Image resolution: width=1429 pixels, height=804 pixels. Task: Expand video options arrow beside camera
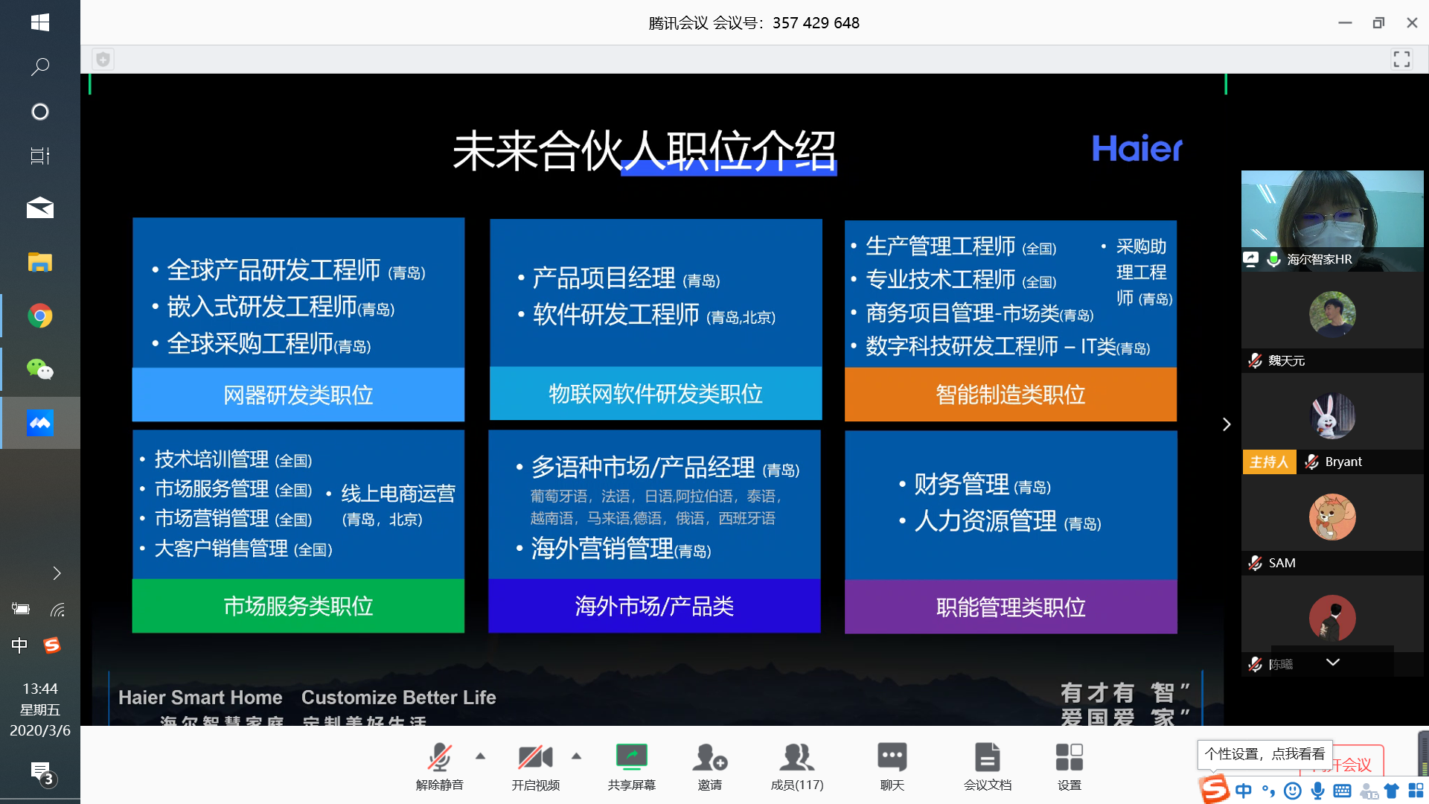[x=577, y=756]
